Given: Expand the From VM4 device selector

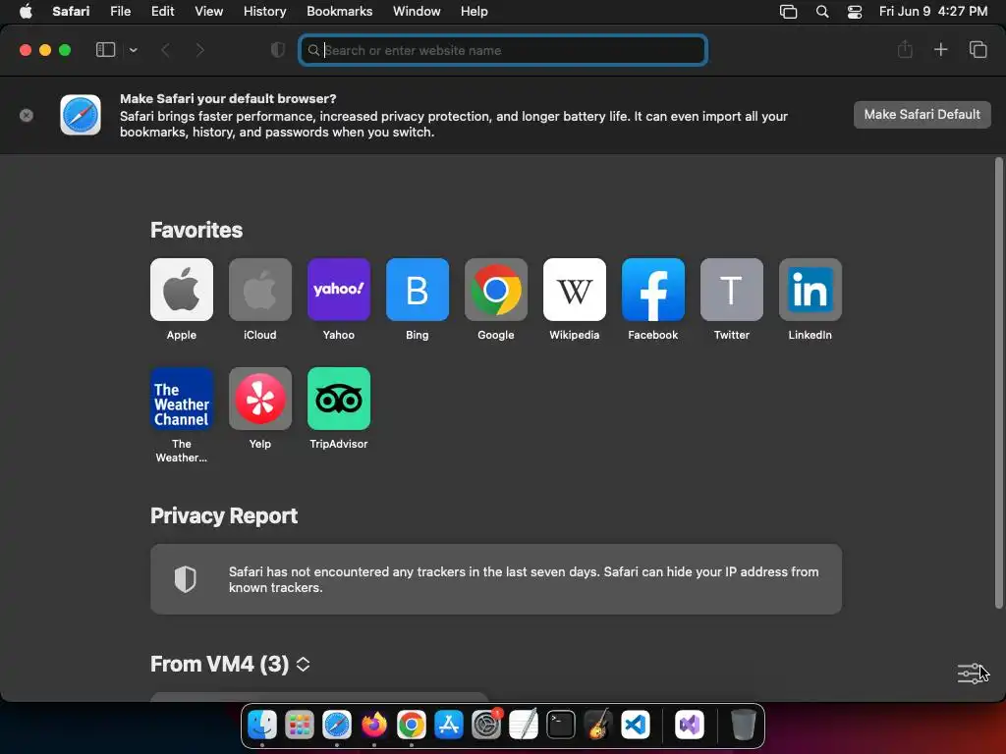Looking at the screenshot, I should pyautogui.click(x=303, y=665).
